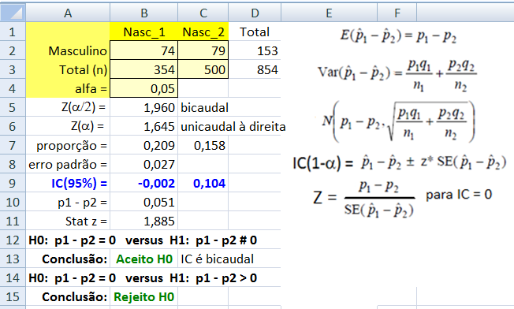Screen dimensions: 514x309
Task: Select column C header
Action: tap(203, 13)
